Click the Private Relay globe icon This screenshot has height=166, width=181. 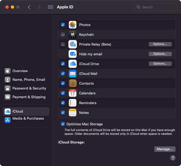(x=73, y=44)
